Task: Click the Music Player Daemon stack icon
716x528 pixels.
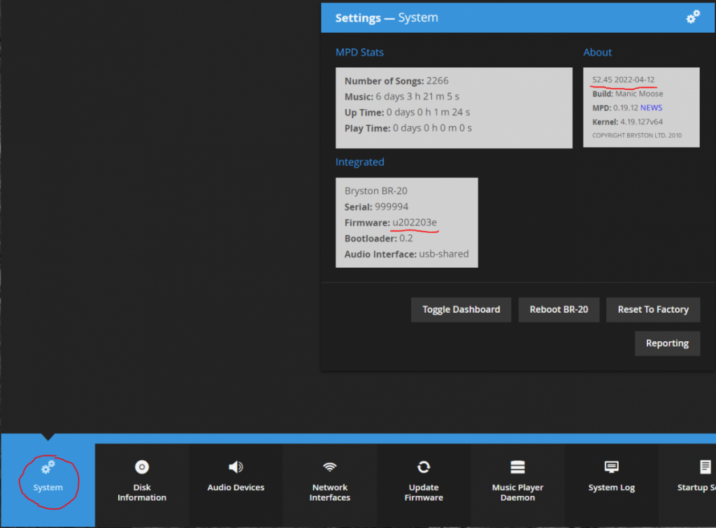Action: 517,466
